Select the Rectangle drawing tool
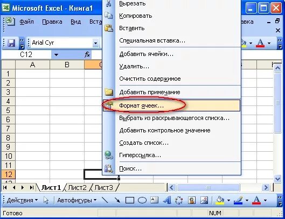285x219 pixels. [130, 200]
